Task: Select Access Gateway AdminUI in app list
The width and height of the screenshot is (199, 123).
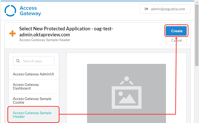Action: (x=34, y=74)
